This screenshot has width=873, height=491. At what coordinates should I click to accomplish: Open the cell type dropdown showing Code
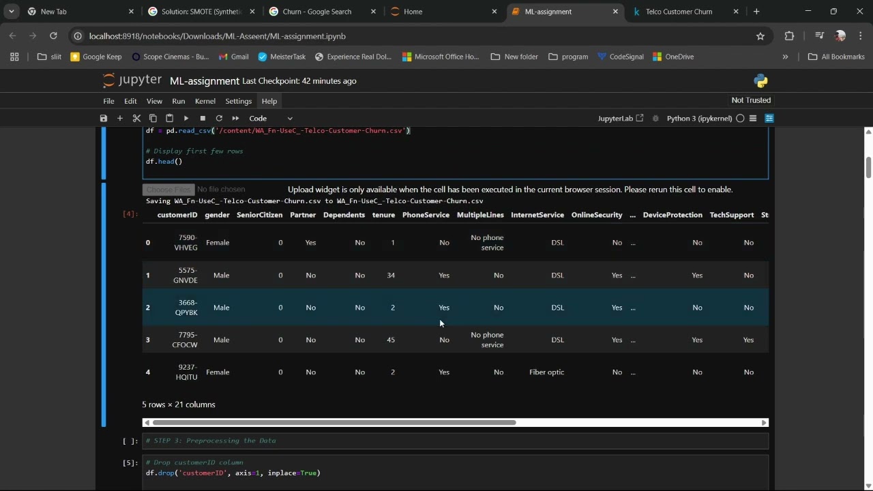point(271,119)
